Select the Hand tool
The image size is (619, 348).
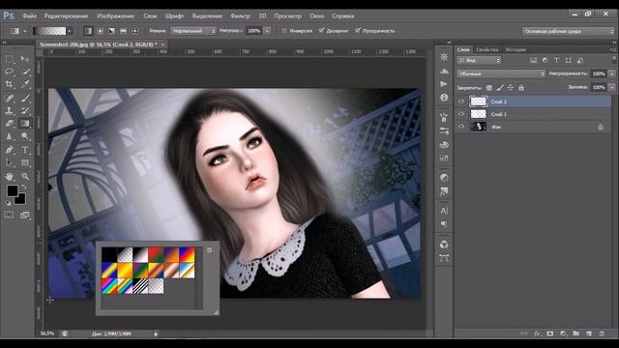point(10,176)
